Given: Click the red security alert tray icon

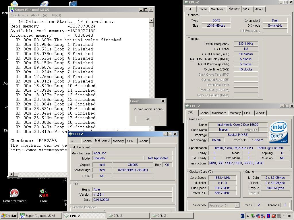Looking at the screenshot, I should coord(273,216).
